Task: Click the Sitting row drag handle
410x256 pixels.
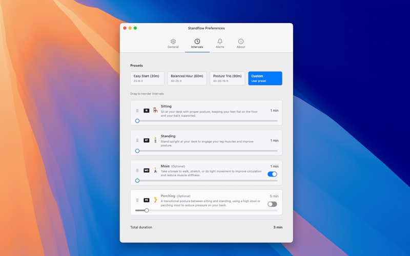Action: click(x=137, y=111)
